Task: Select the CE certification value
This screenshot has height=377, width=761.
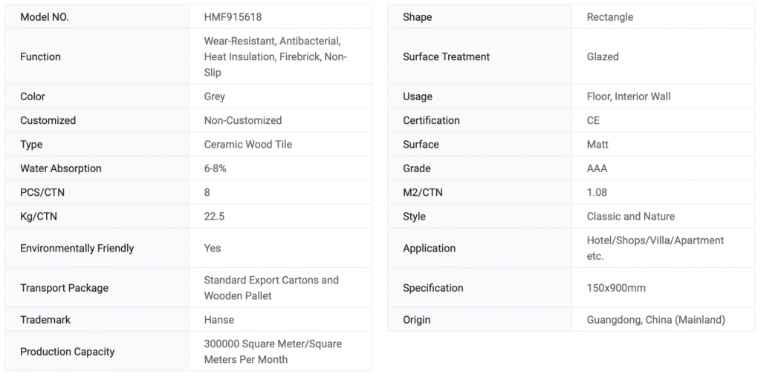Action: click(593, 120)
